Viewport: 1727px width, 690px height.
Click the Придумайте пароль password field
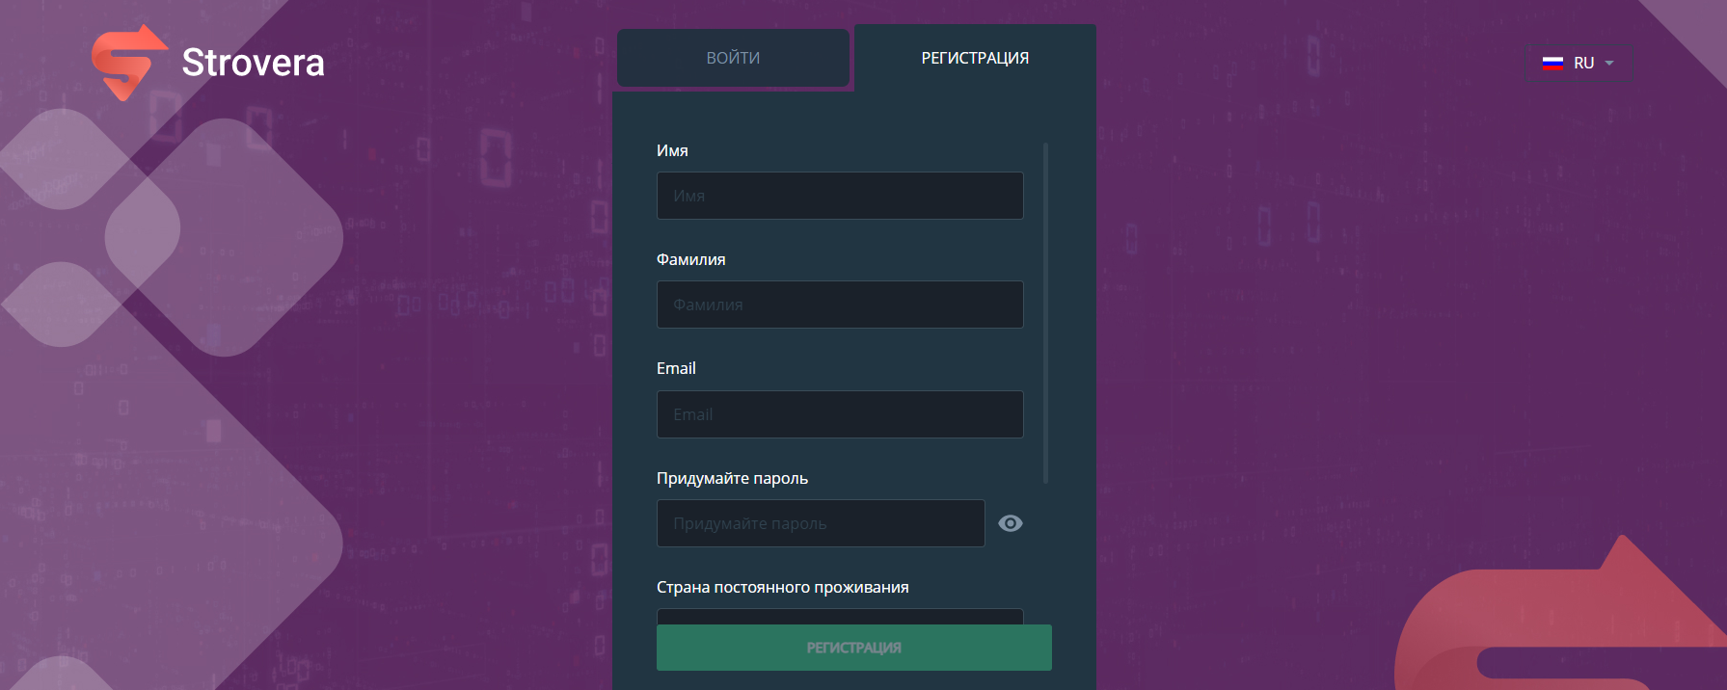[x=821, y=523]
